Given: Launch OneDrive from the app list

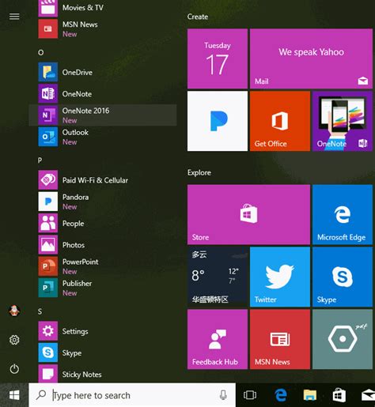Looking at the screenshot, I should pos(103,72).
